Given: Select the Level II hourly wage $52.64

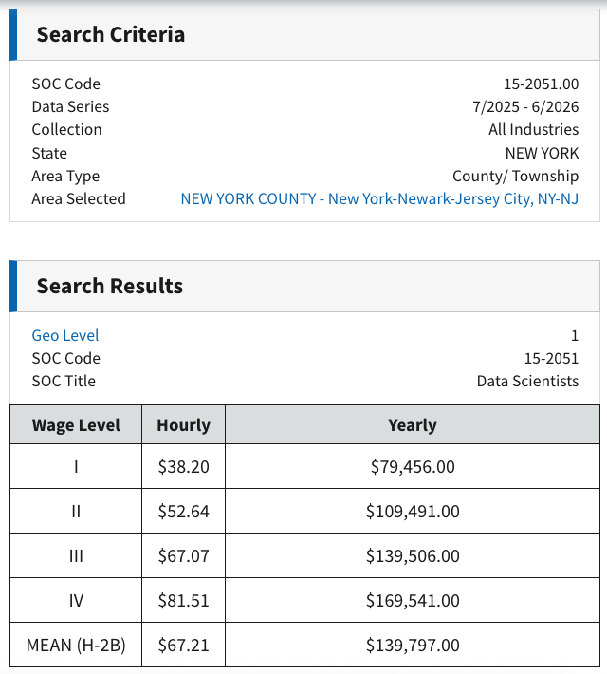Looking at the screenshot, I should 183,511.
